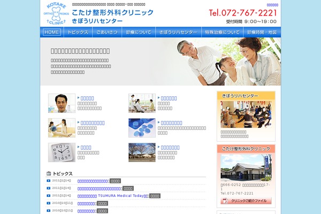Open the link beside the clock photo
The height and width of the screenshot is (214, 321).
click(x=86, y=148)
